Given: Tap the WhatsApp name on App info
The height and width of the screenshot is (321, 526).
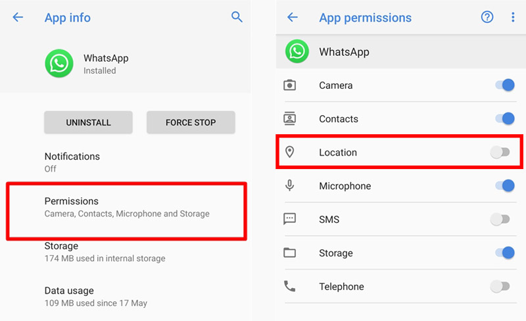Looking at the screenshot, I should 106,58.
